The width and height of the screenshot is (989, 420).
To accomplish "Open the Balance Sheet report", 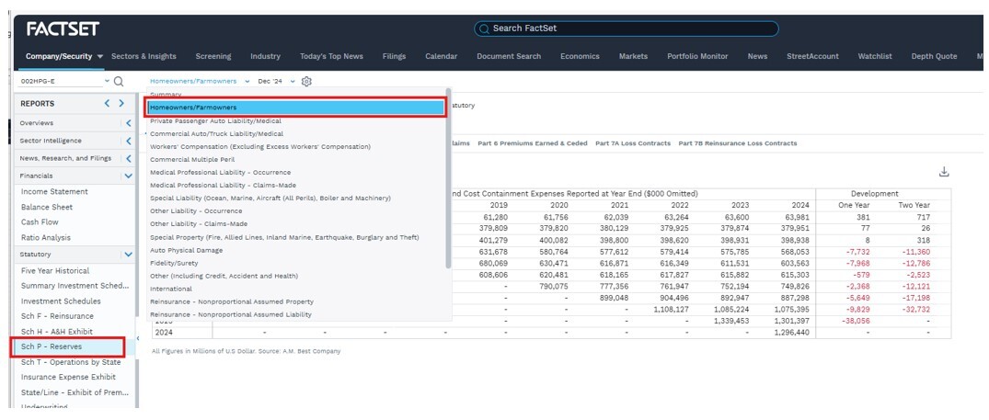I will click(47, 207).
